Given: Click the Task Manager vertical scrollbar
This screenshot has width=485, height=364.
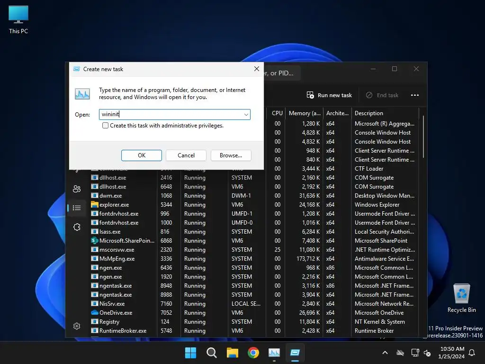Looking at the screenshot, I should (x=423, y=136).
